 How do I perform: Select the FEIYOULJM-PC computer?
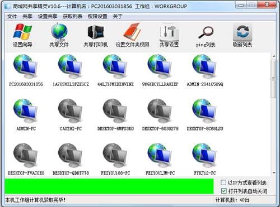click(160, 159)
